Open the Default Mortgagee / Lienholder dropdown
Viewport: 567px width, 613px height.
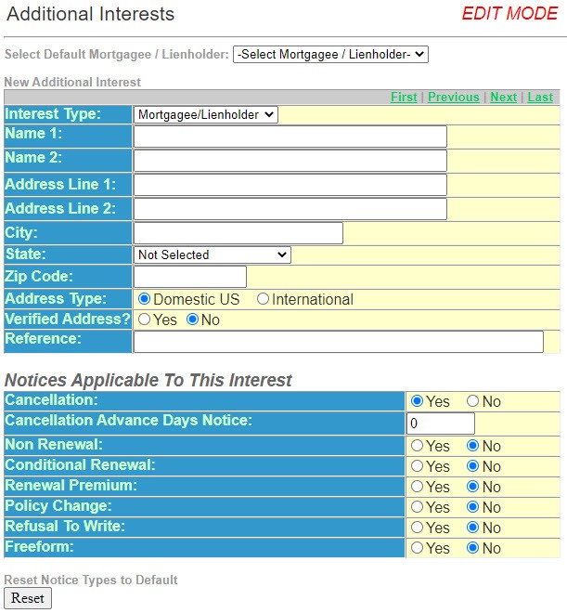329,55
